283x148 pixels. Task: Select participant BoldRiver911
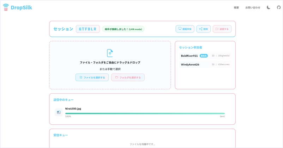(189, 56)
